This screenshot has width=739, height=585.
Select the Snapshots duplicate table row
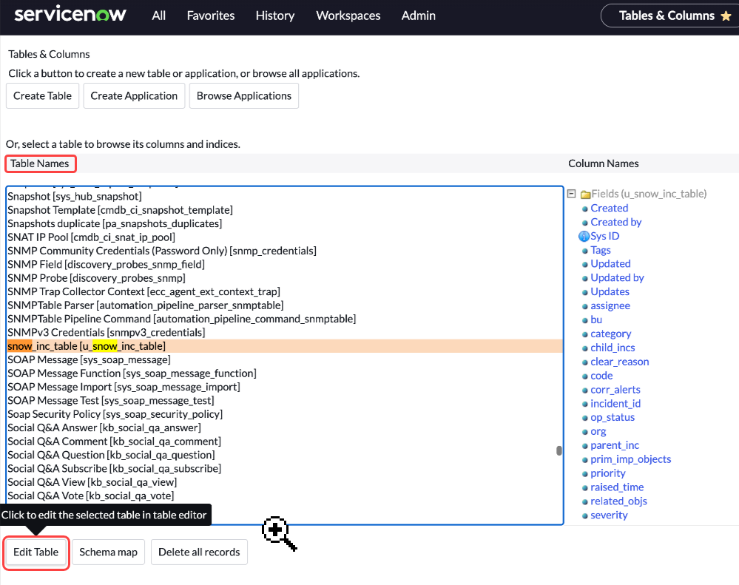coord(285,224)
